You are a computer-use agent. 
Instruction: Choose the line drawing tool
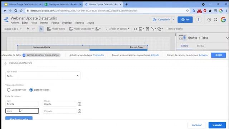(154, 29)
